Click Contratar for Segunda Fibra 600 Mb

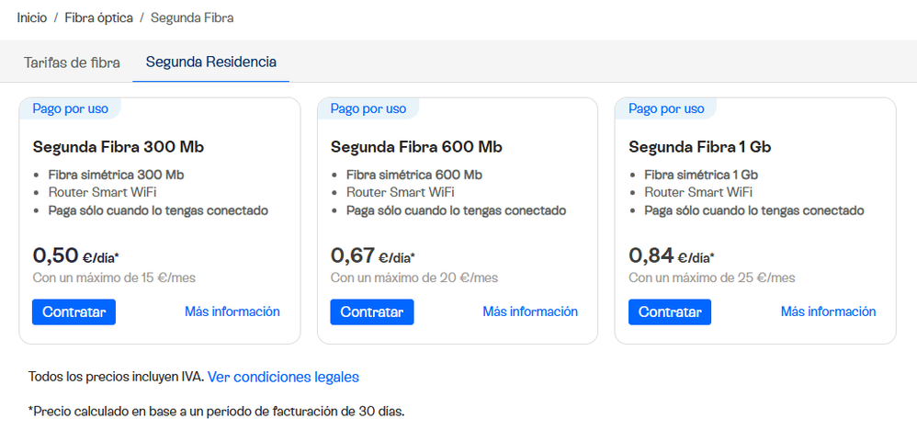coord(372,311)
